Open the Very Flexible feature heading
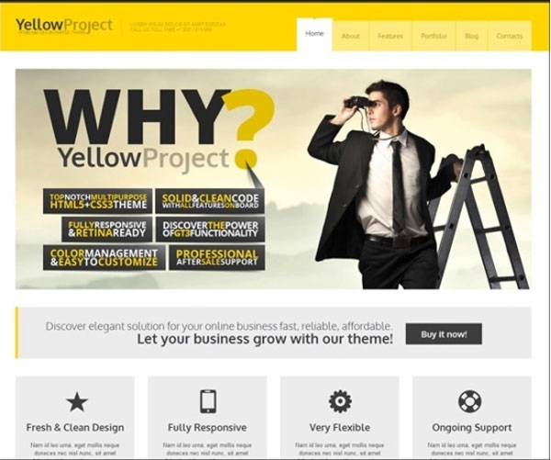Screen dimensions: 551x460 (x=340, y=428)
